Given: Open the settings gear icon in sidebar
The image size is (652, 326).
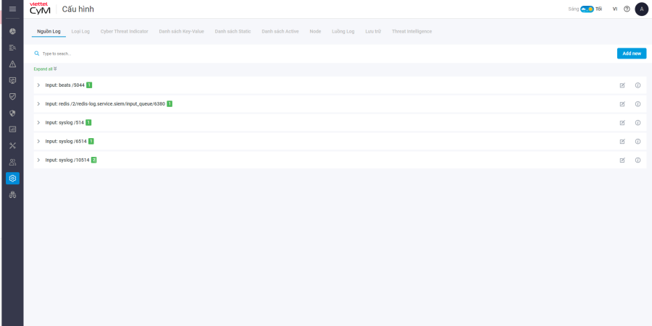Looking at the screenshot, I should [12, 178].
